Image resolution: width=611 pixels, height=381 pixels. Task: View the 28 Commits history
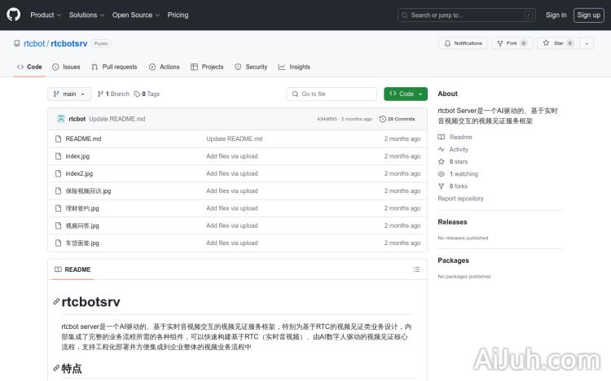398,119
